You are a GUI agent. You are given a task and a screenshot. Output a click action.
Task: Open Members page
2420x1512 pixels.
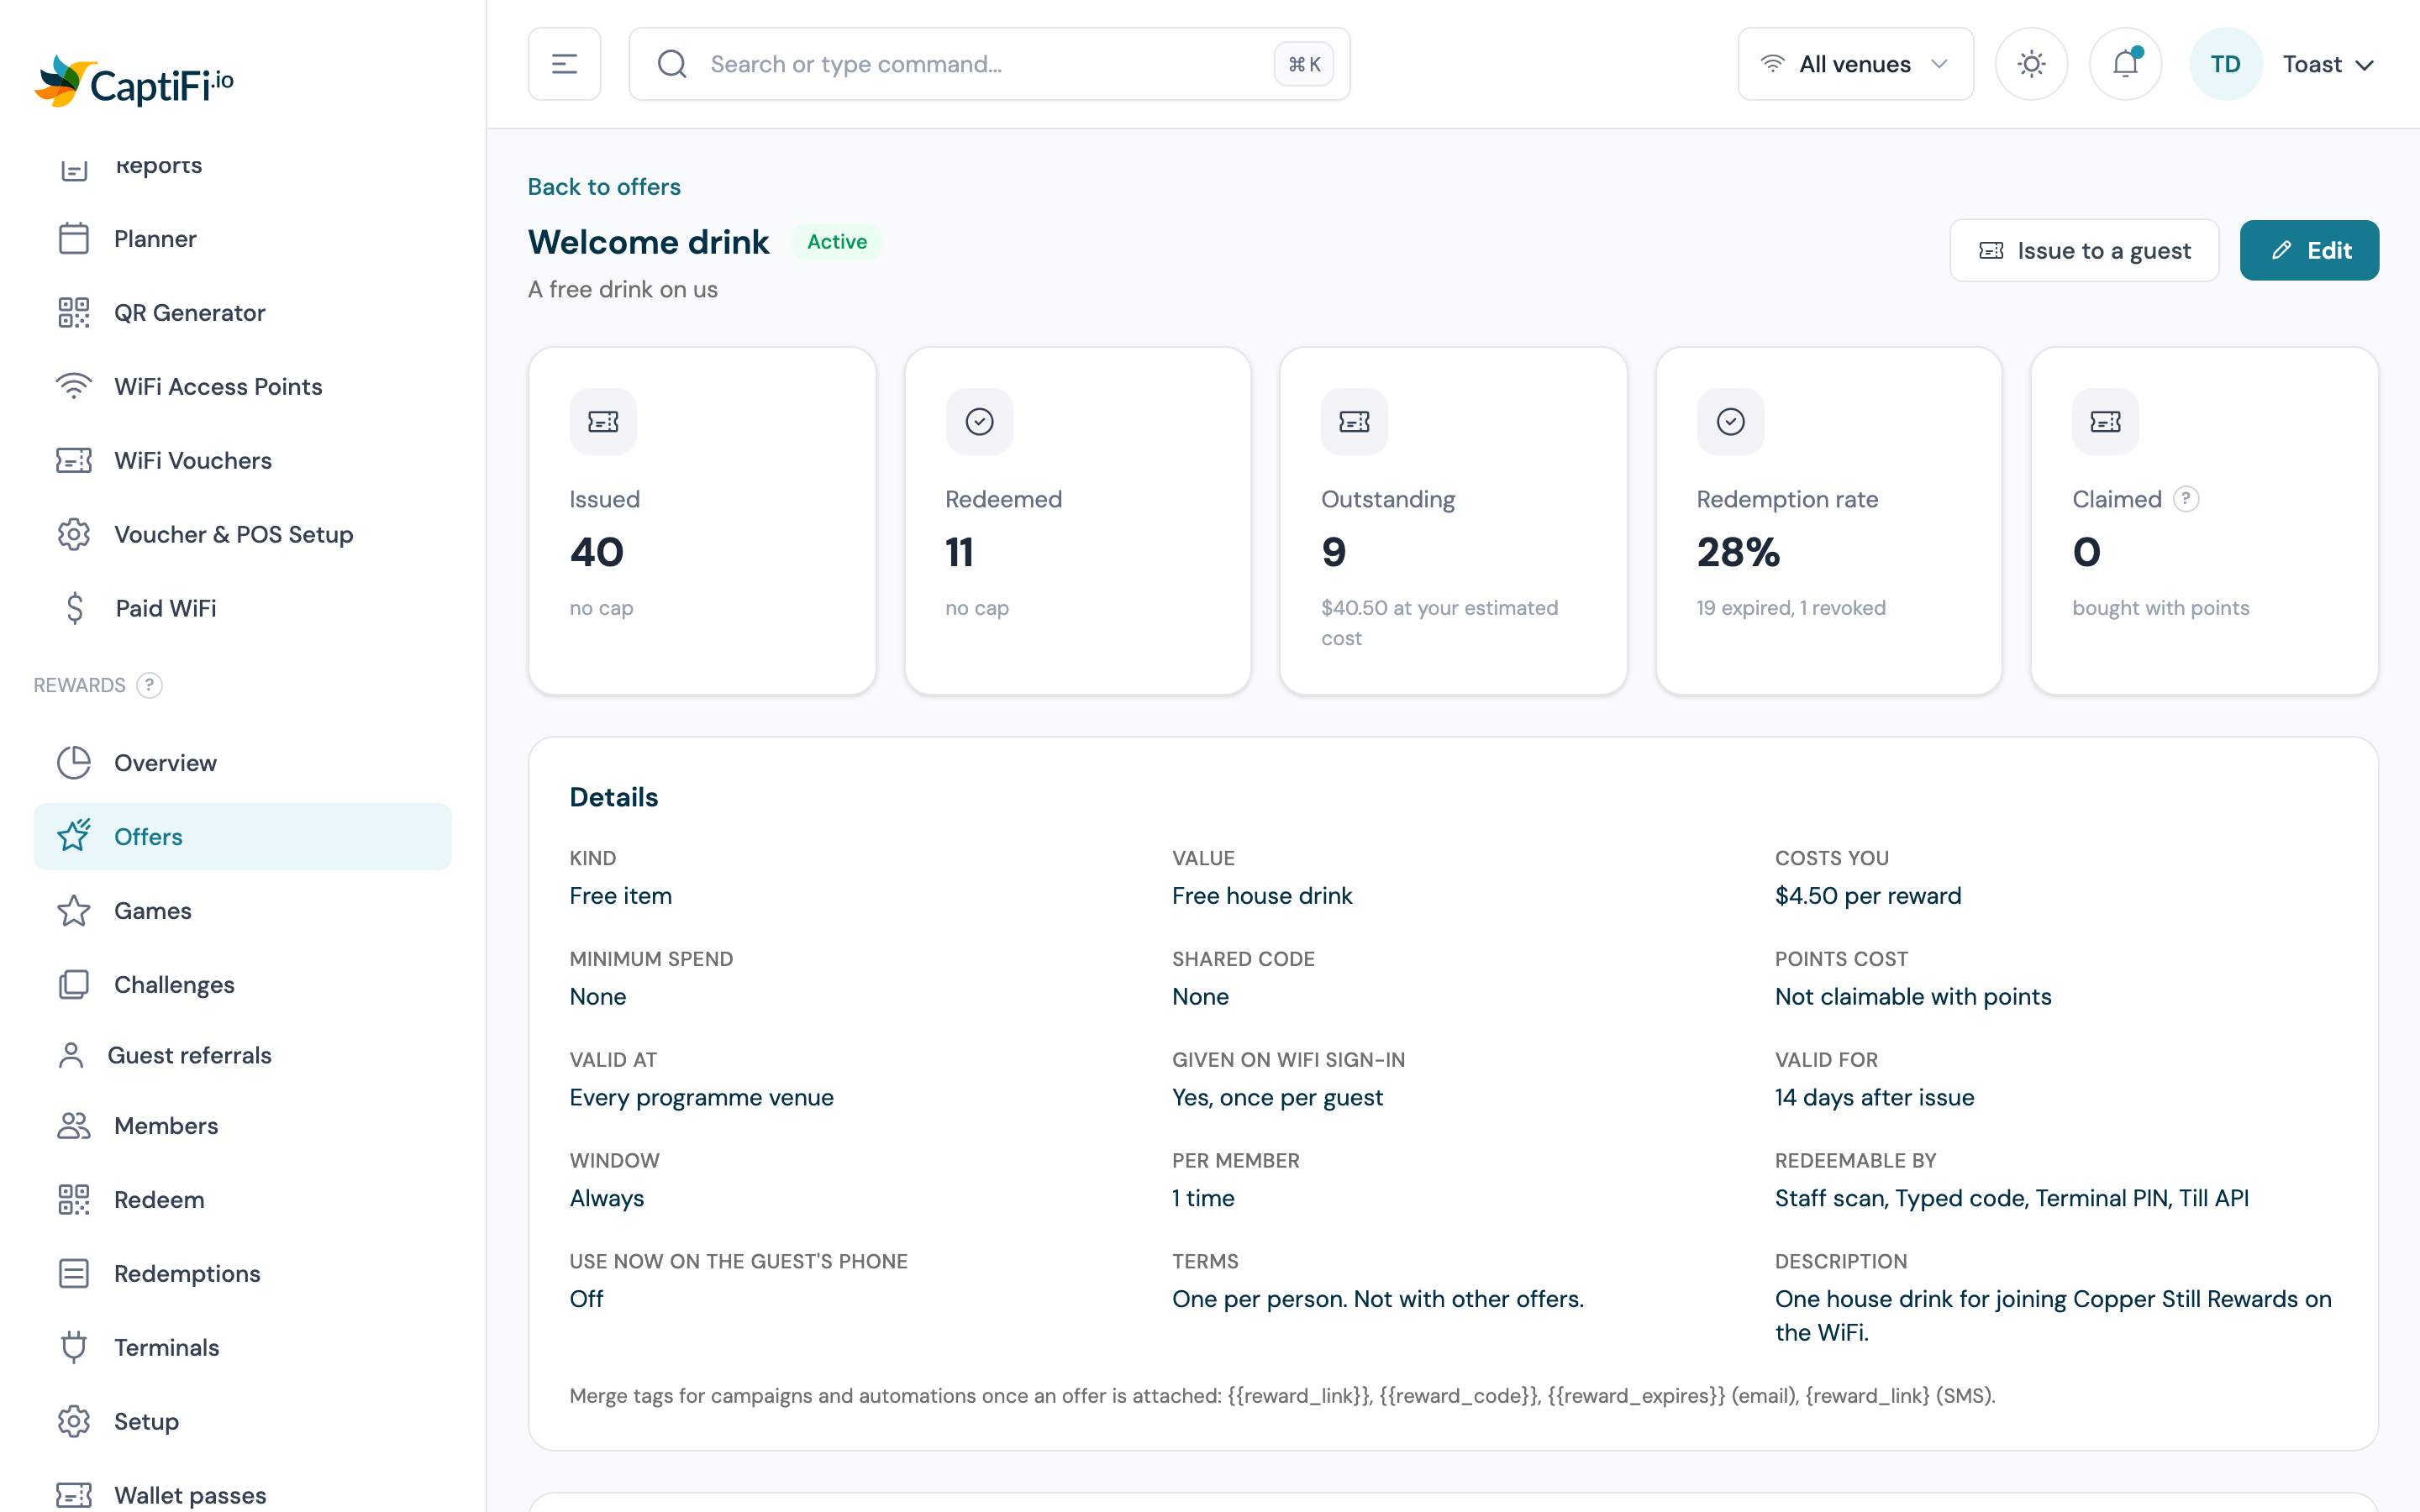[242, 1126]
